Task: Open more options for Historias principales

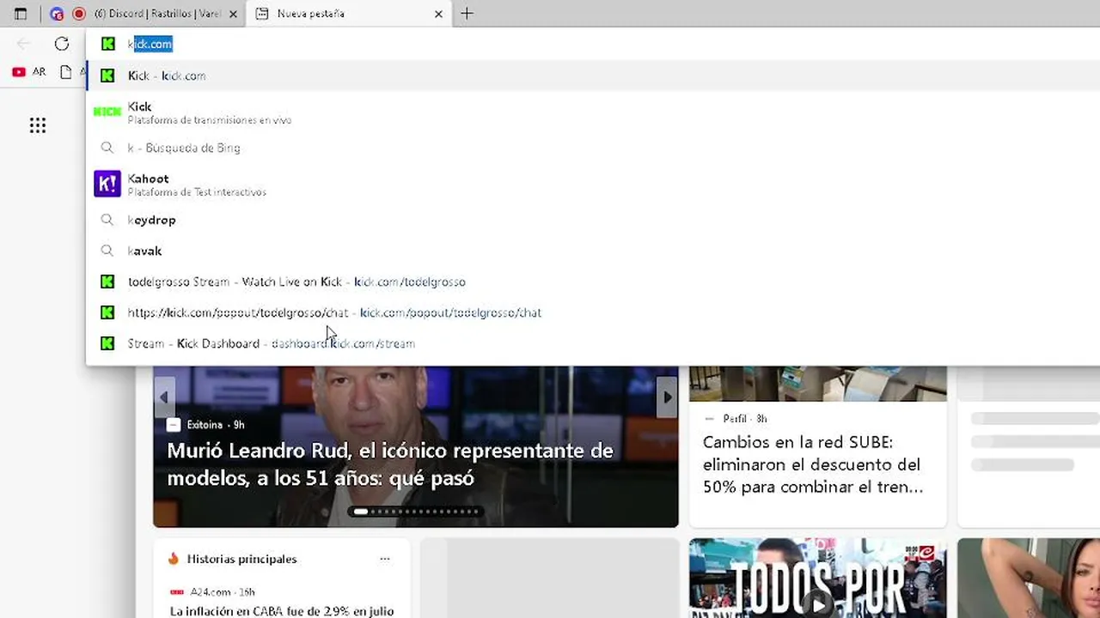Action: (x=385, y=559)
